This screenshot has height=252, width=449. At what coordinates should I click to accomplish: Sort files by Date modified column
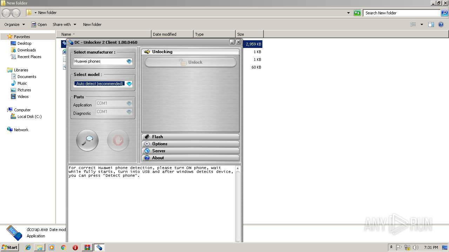pos(172,34)
